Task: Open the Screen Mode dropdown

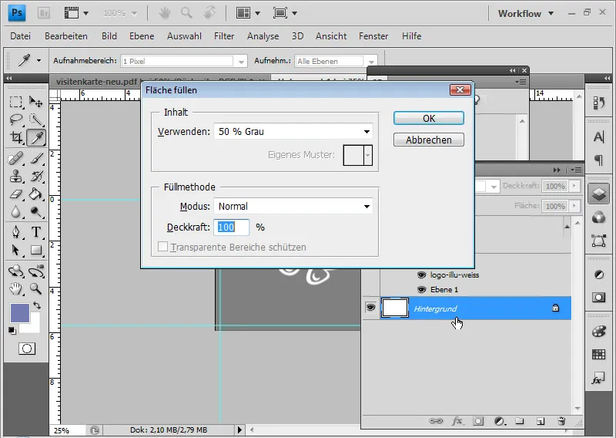Action: pyautogui.click(x=285, y=13)
